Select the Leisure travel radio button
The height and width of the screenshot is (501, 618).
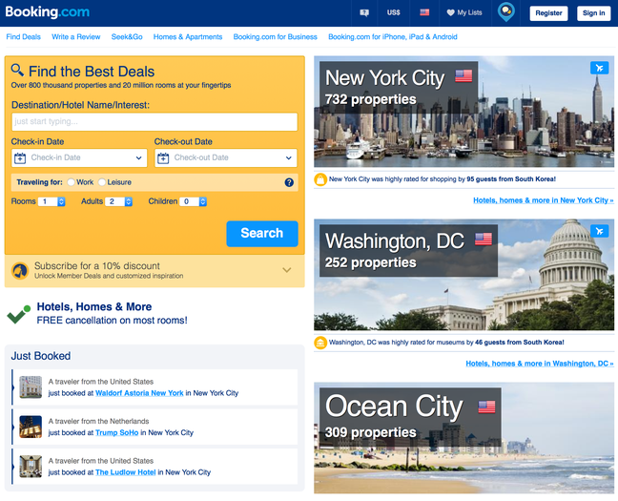pyautogui.click(x=102, y=182)
